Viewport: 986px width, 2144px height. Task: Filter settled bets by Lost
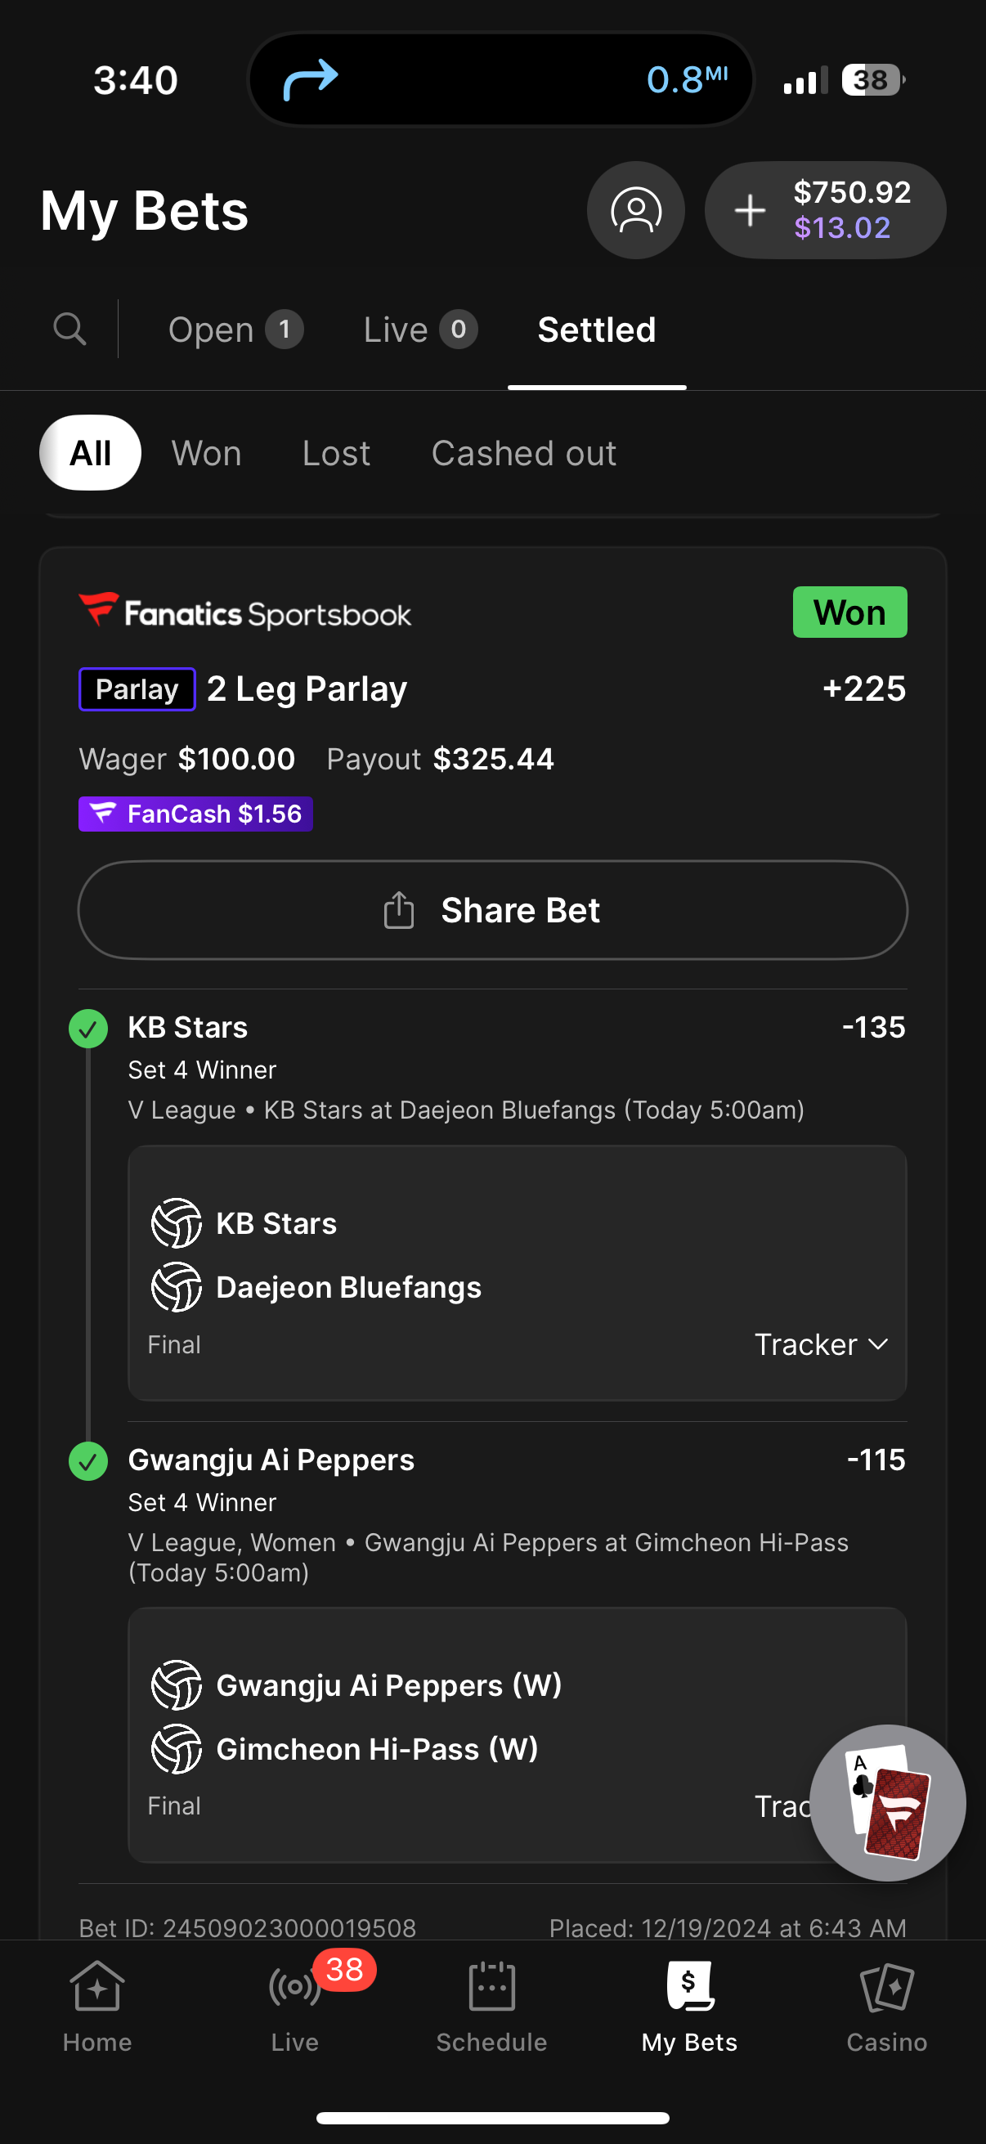336,453
